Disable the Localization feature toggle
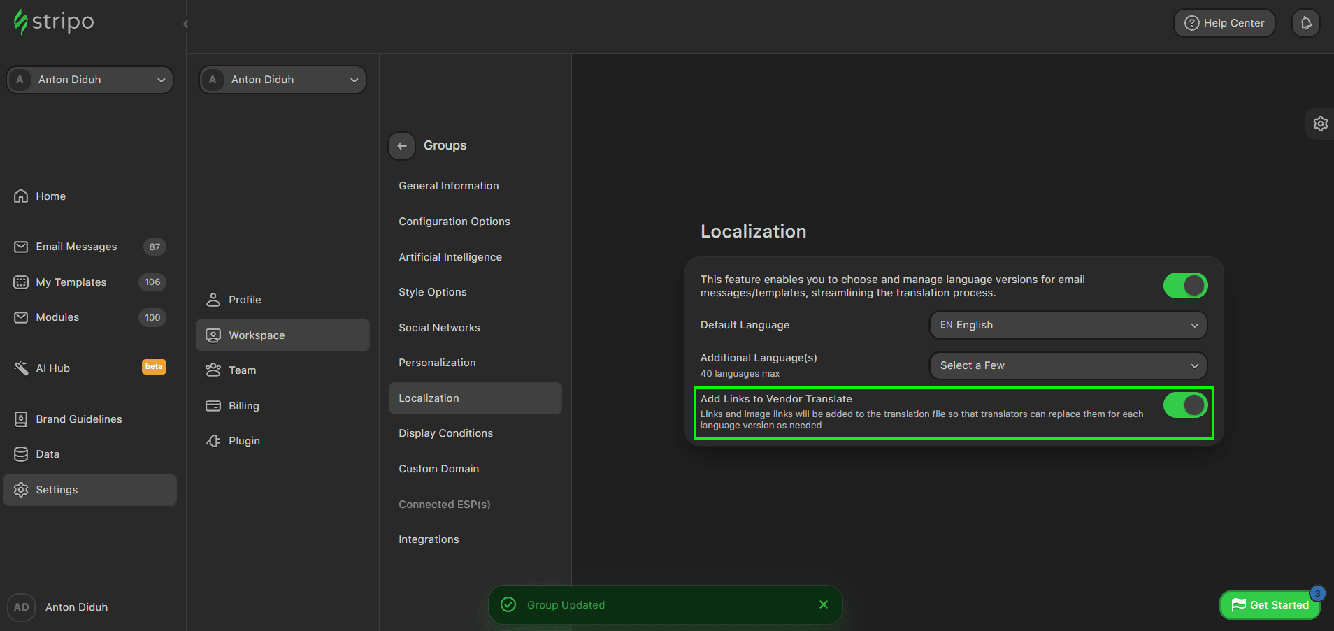The height and width of the screenshot is (631, 1334). click(1185, 286)
